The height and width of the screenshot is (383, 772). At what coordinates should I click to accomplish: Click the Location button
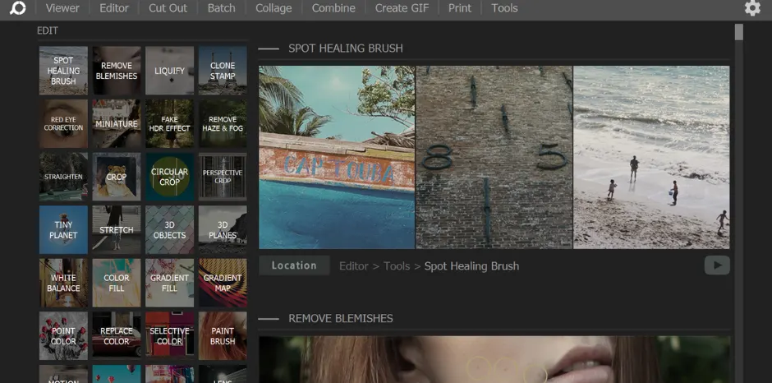tap(294, 265)
